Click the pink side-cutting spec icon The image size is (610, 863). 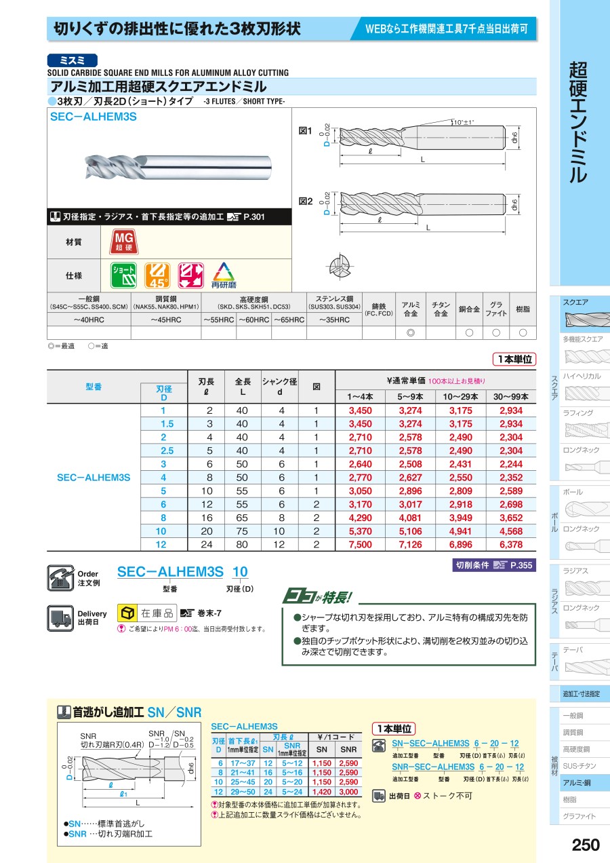[x=190, y=275]
